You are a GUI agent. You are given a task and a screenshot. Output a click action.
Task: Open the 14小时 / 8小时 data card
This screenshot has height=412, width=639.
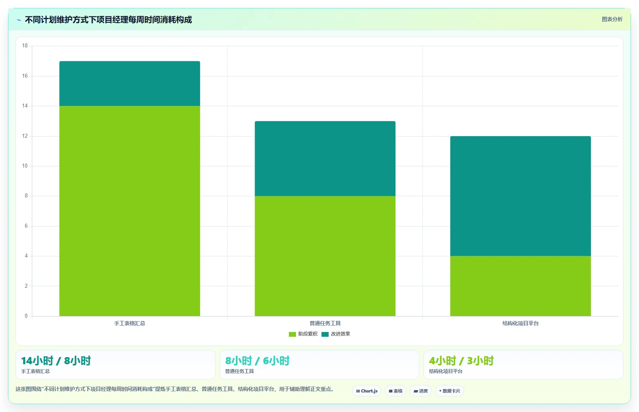(x=115, y=365)
